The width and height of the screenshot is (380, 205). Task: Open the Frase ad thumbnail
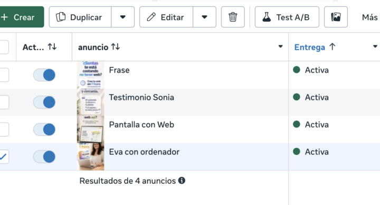coord(91,75)
